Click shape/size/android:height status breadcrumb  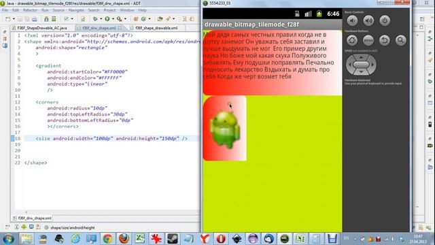coord(73,228)
